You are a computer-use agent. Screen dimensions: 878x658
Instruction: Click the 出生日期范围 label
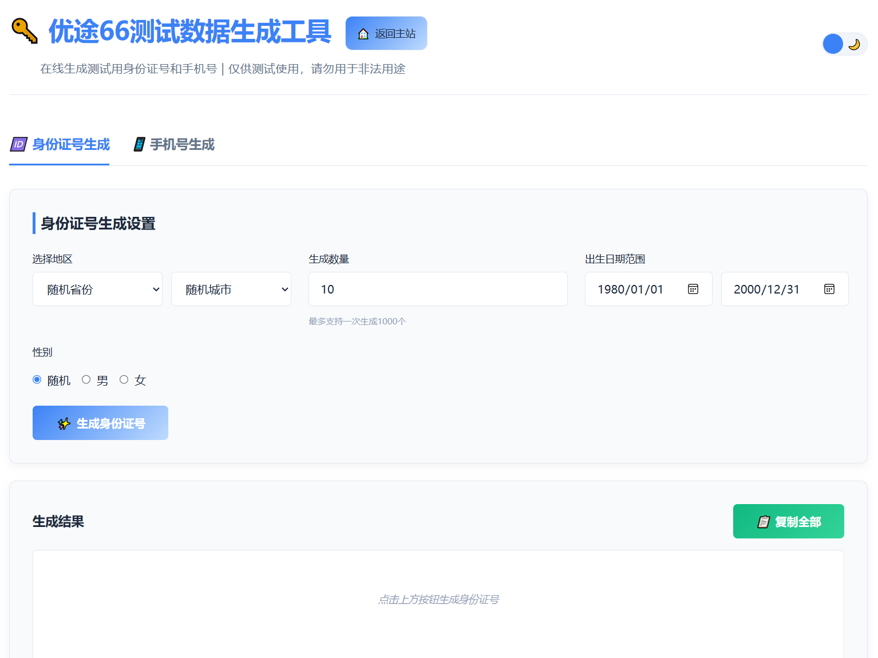tap(615, 259)
